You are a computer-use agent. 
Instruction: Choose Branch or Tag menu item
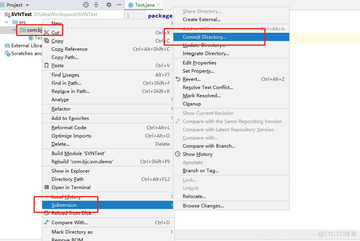pyautogui.click(x=231, y=171)
